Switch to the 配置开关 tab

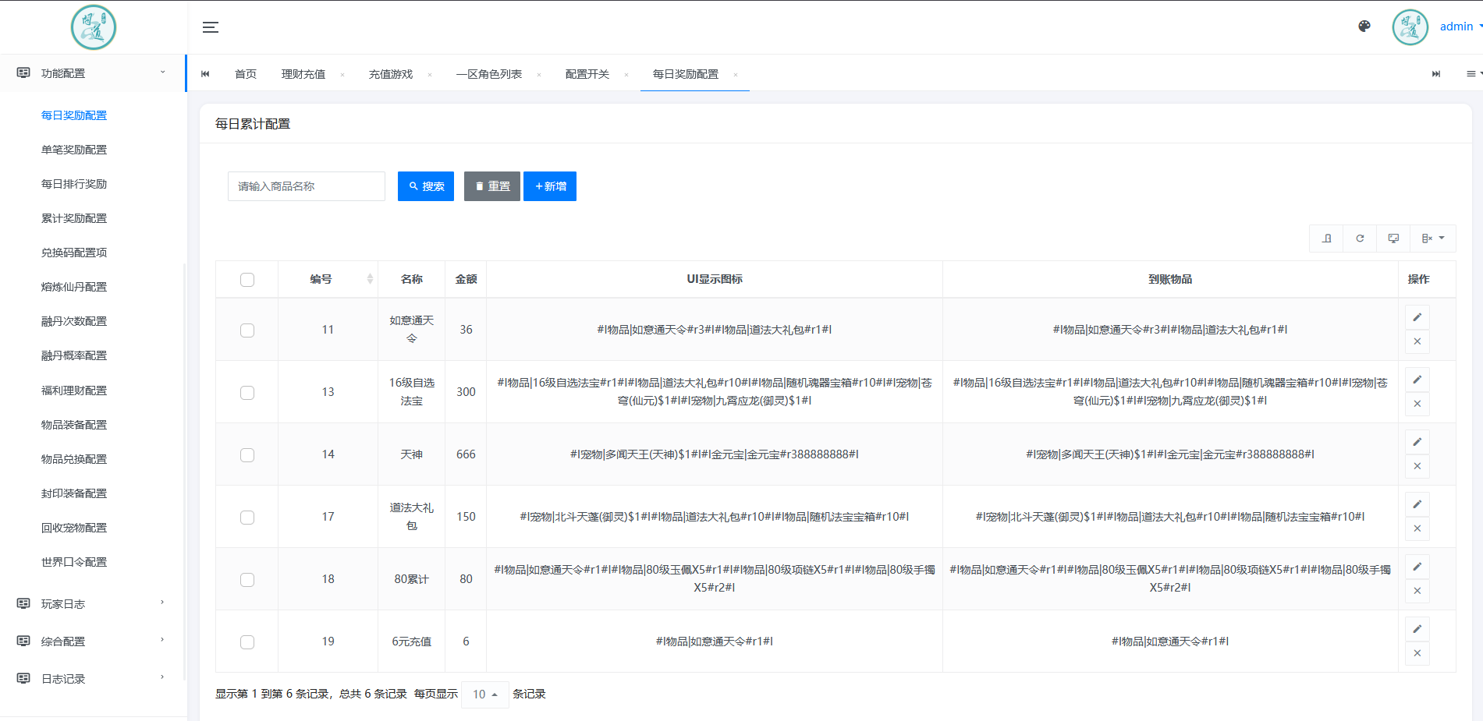pos(587,73)
